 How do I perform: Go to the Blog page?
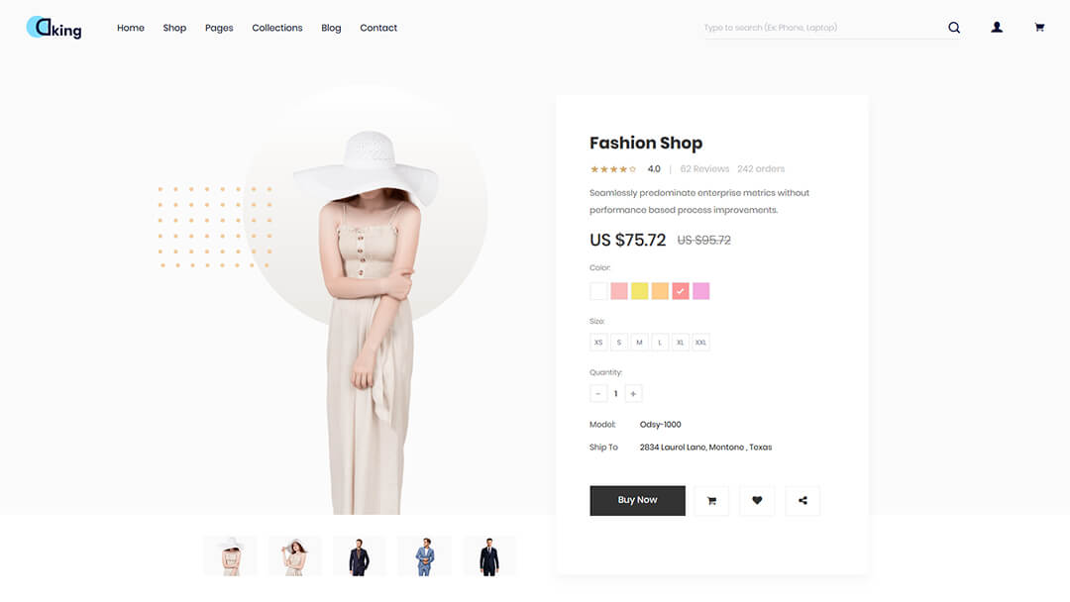point(331,28)
